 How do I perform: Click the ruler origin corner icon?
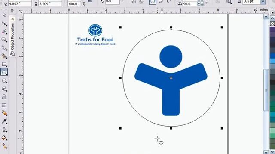[21, 11]
